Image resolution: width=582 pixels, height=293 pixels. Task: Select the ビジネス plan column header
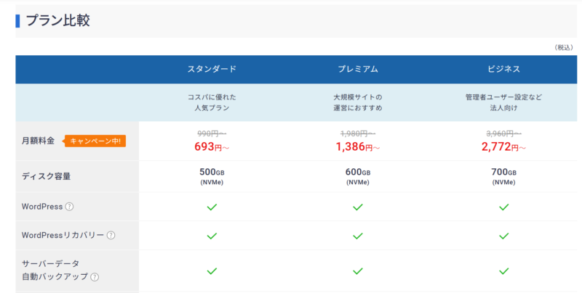pos(503,70)
